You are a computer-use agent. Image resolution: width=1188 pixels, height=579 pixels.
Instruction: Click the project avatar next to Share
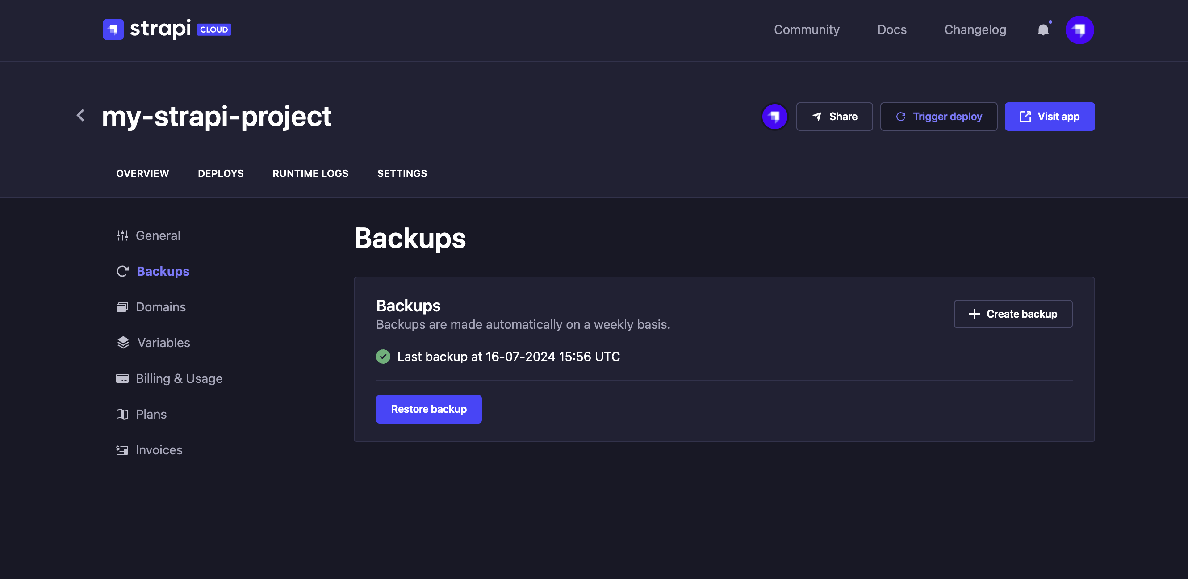pyautogui.click(x=775, y=116)
